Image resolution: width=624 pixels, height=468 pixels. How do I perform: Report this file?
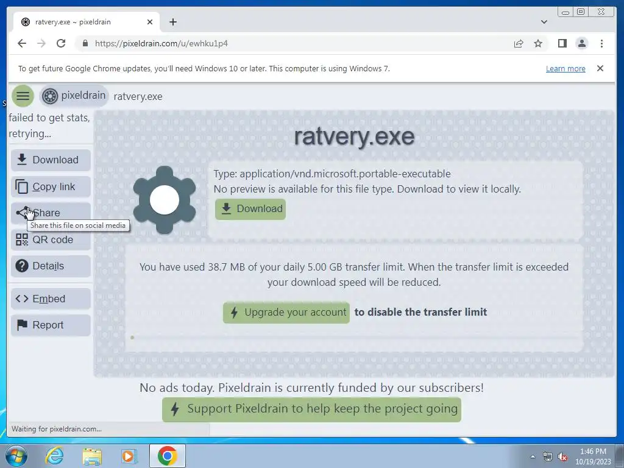click(x=51, y=325)
